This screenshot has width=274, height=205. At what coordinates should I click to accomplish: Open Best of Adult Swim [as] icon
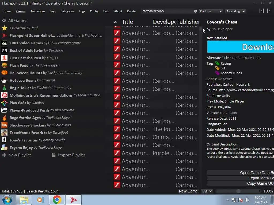tap(4, 50)
